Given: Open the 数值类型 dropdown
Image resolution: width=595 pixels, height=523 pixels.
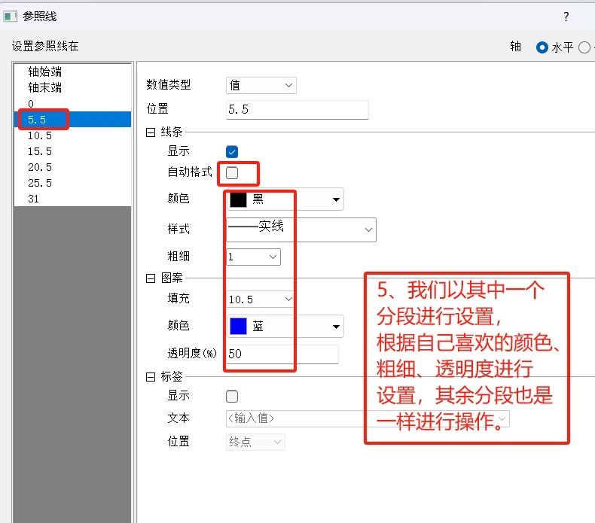Looking at the screenshot, I should (261, 86).
